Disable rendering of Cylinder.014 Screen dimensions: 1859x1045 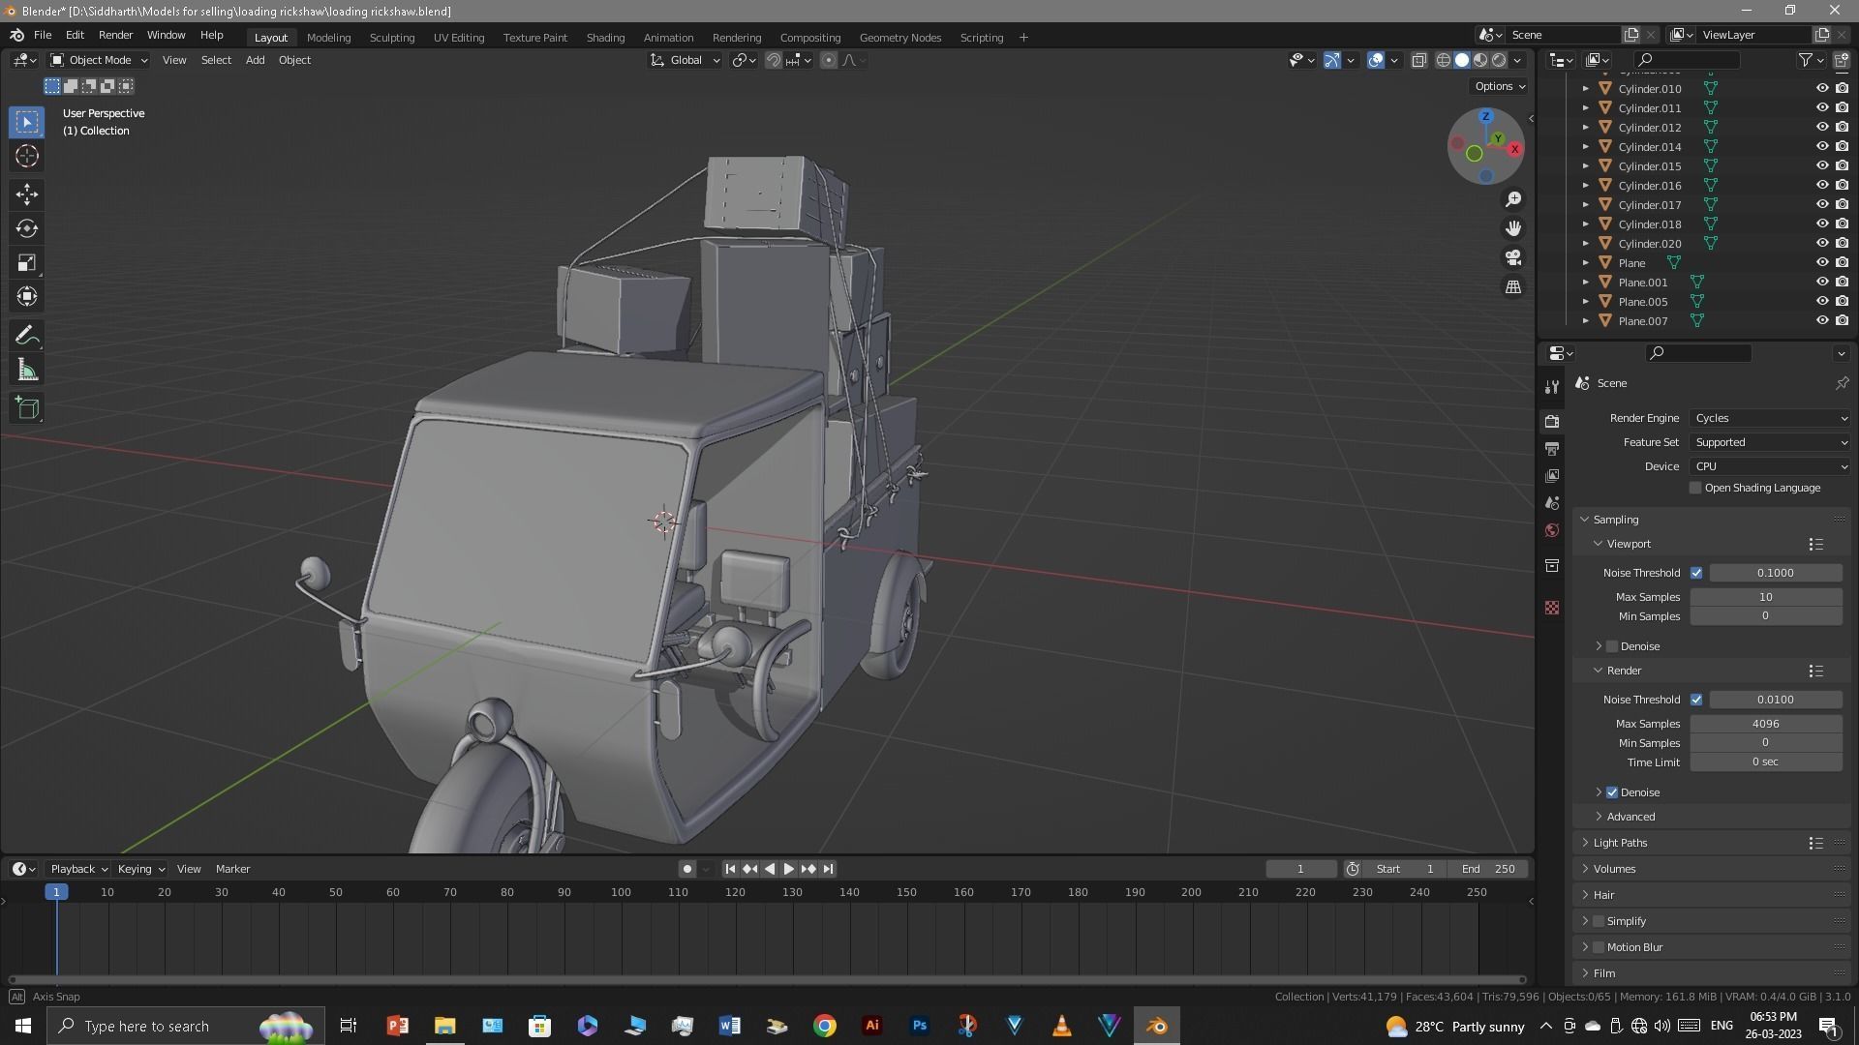1842,146
